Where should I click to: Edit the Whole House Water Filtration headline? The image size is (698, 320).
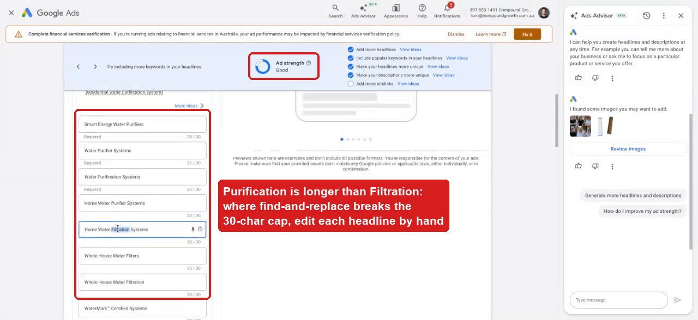[142, 282]
